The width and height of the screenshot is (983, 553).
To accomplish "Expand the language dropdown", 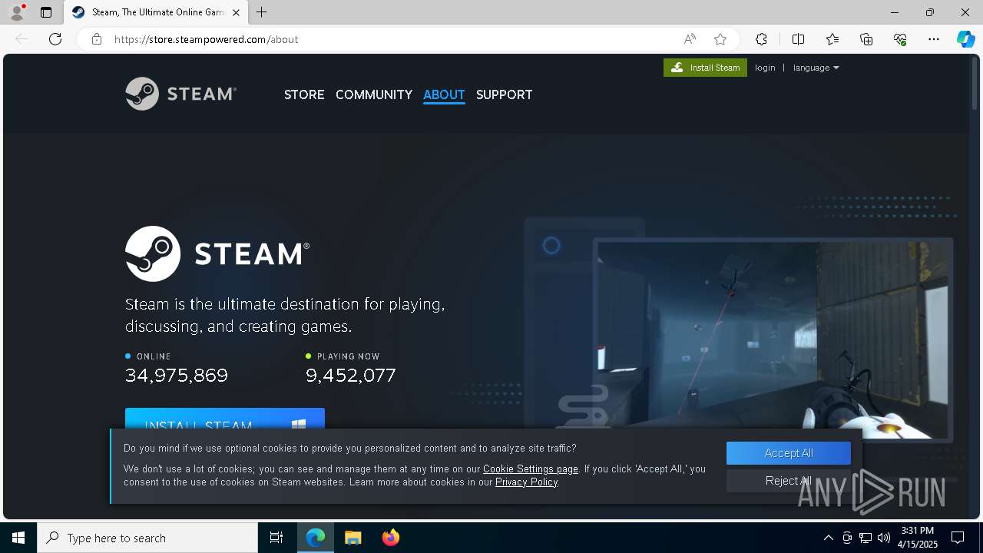I will pos(816,68).
